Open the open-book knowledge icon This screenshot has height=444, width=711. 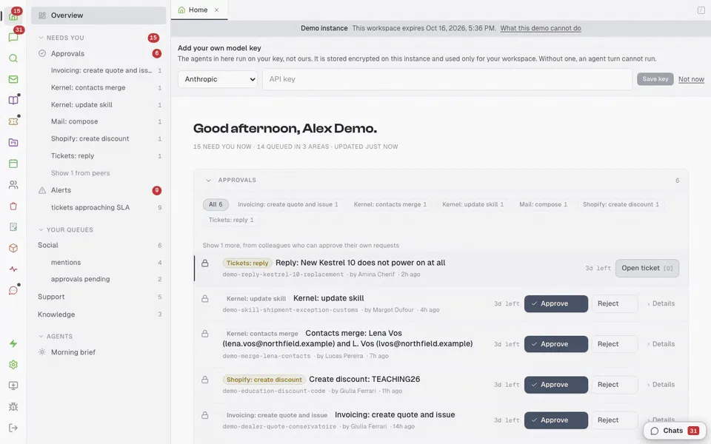coord(13,100)
